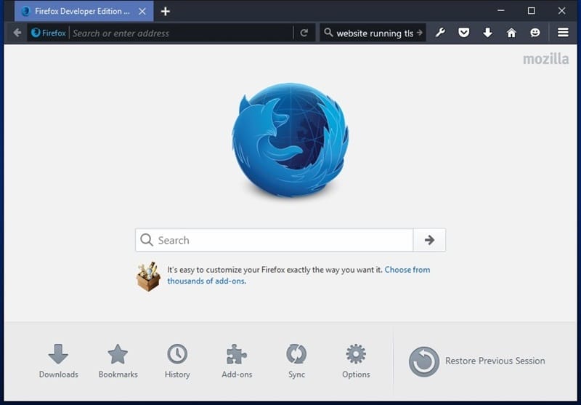Click the back navigation arrow
The width and height of the screenshot is (581, 405).
click(x=17, y=33)
